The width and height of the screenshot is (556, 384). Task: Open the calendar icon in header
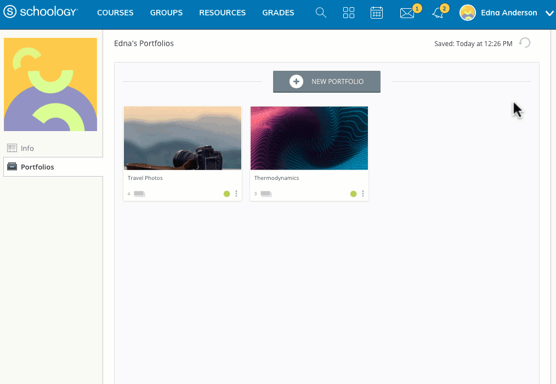point(377,13)
